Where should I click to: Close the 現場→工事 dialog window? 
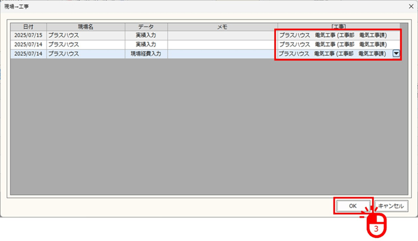[411, 7]
